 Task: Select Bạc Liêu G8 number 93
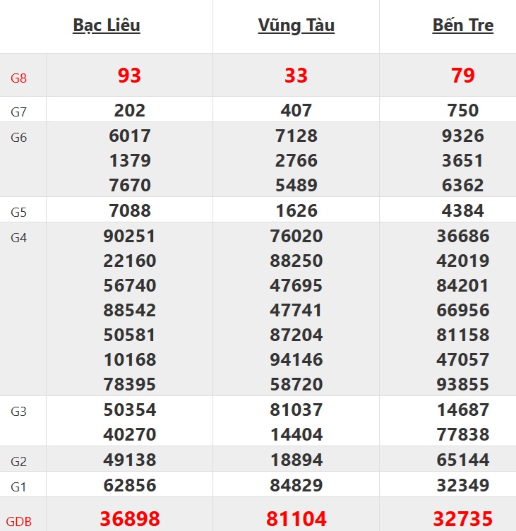pyautogui.click(x=130, y=76)
